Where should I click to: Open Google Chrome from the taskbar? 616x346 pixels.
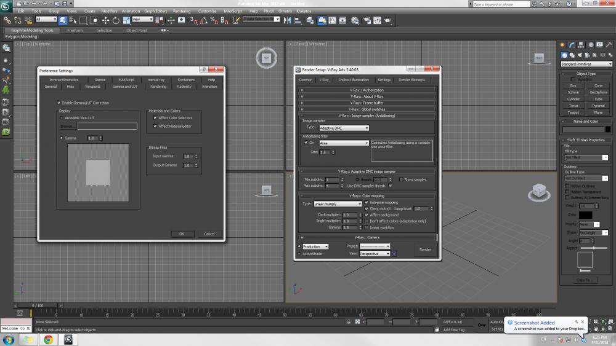tap(48, 339)
